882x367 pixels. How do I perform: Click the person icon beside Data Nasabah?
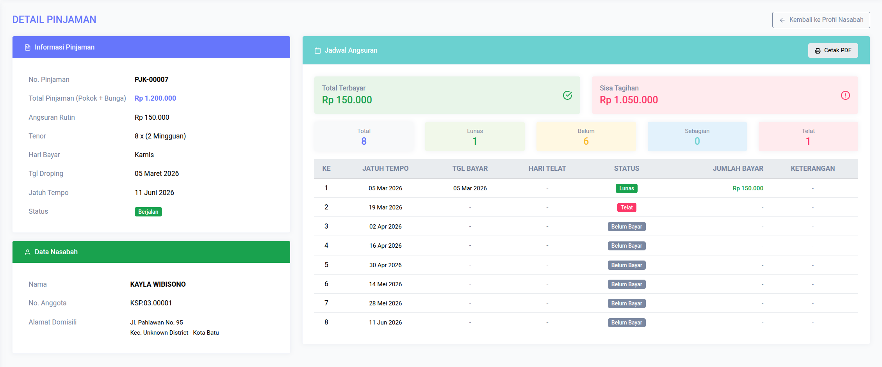pos(27,252)
